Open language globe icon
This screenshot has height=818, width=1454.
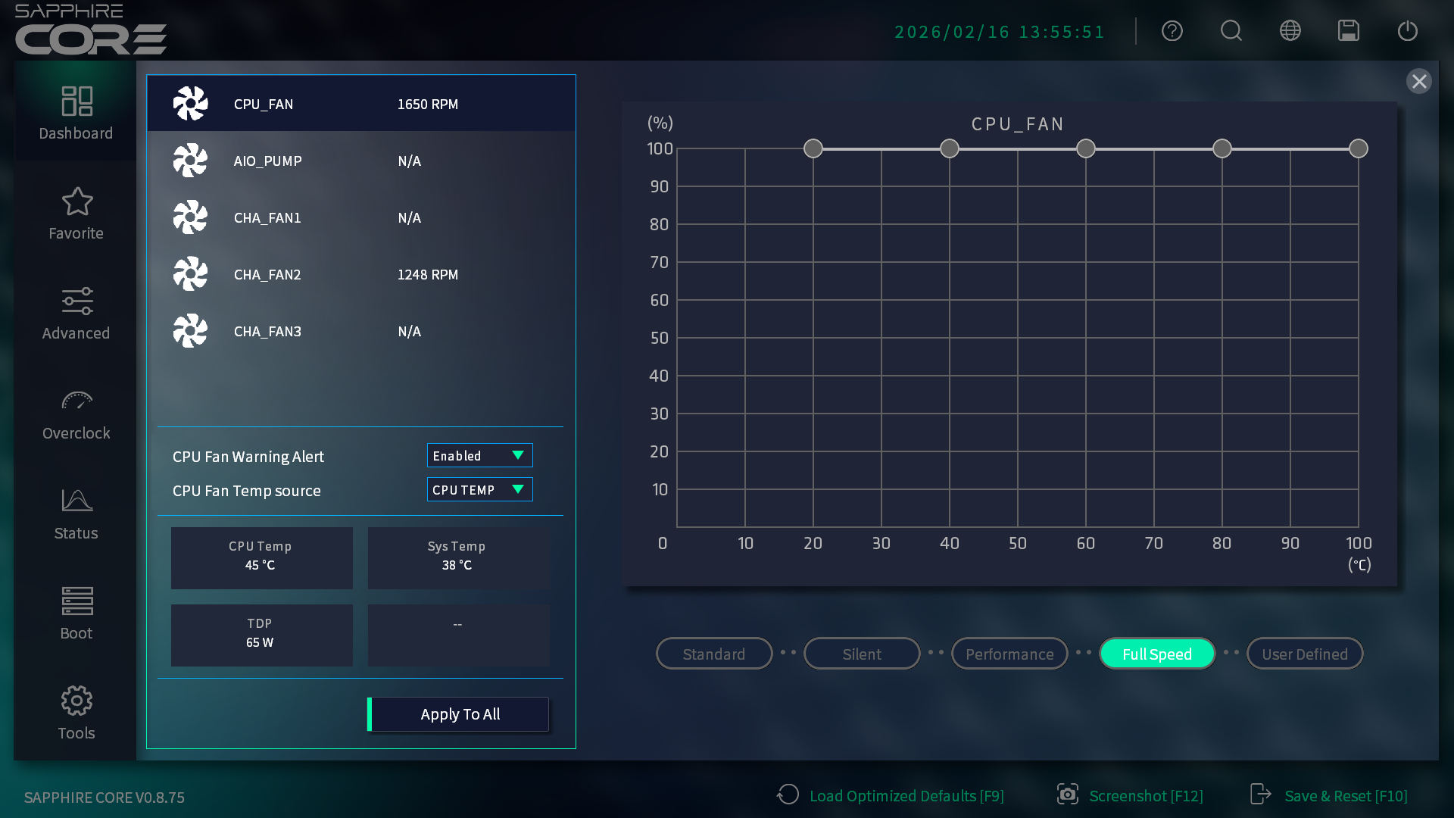[1290, 31]
